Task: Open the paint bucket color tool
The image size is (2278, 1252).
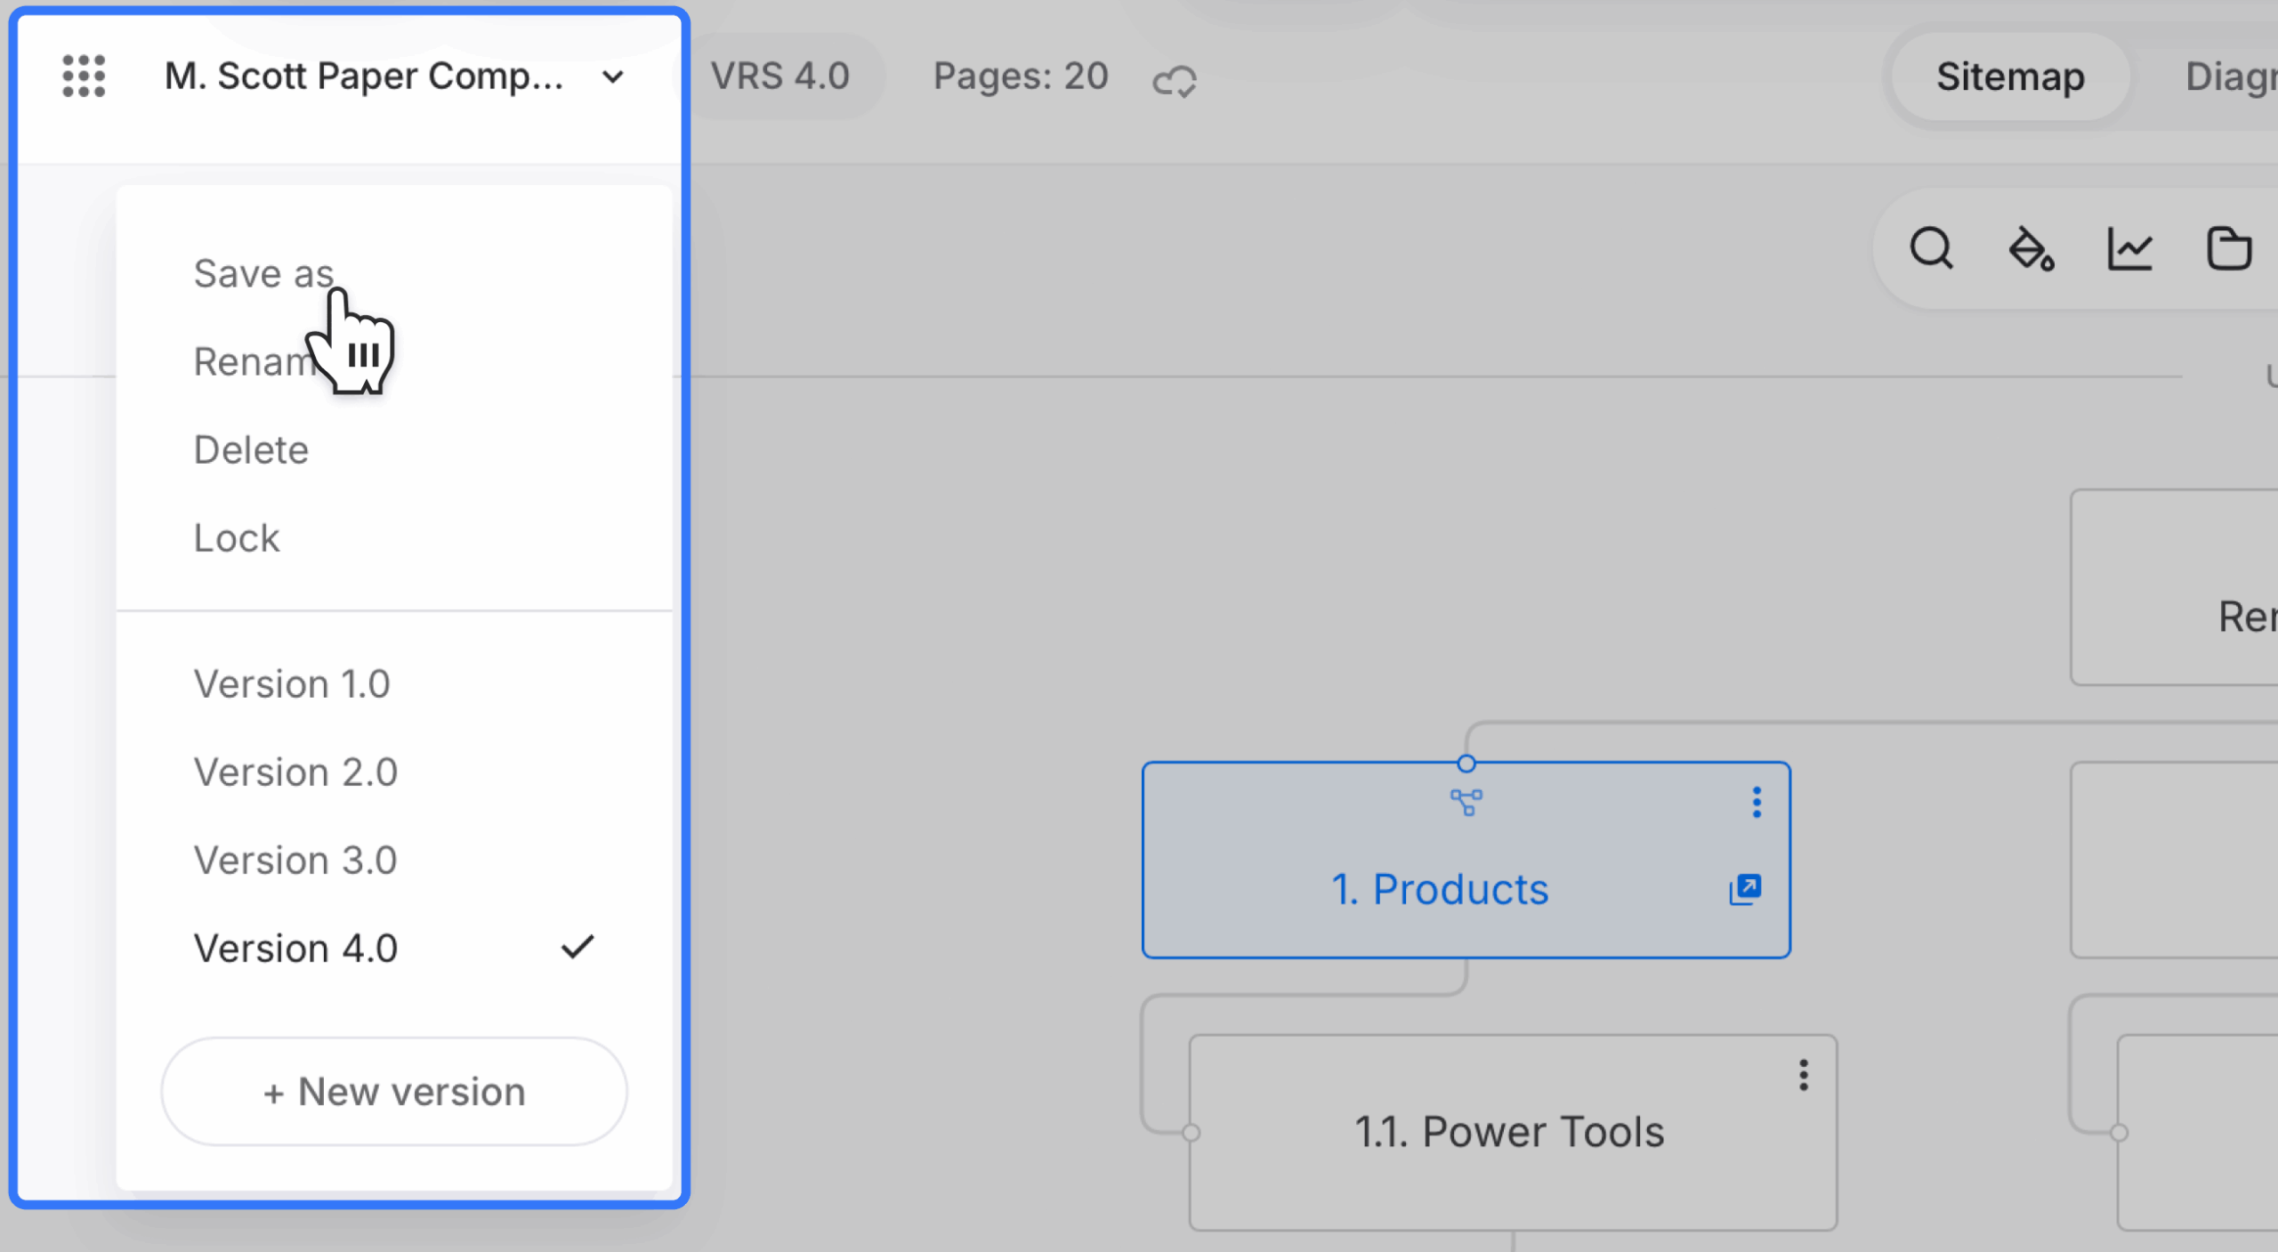Action: click(x=2031, y=248)
